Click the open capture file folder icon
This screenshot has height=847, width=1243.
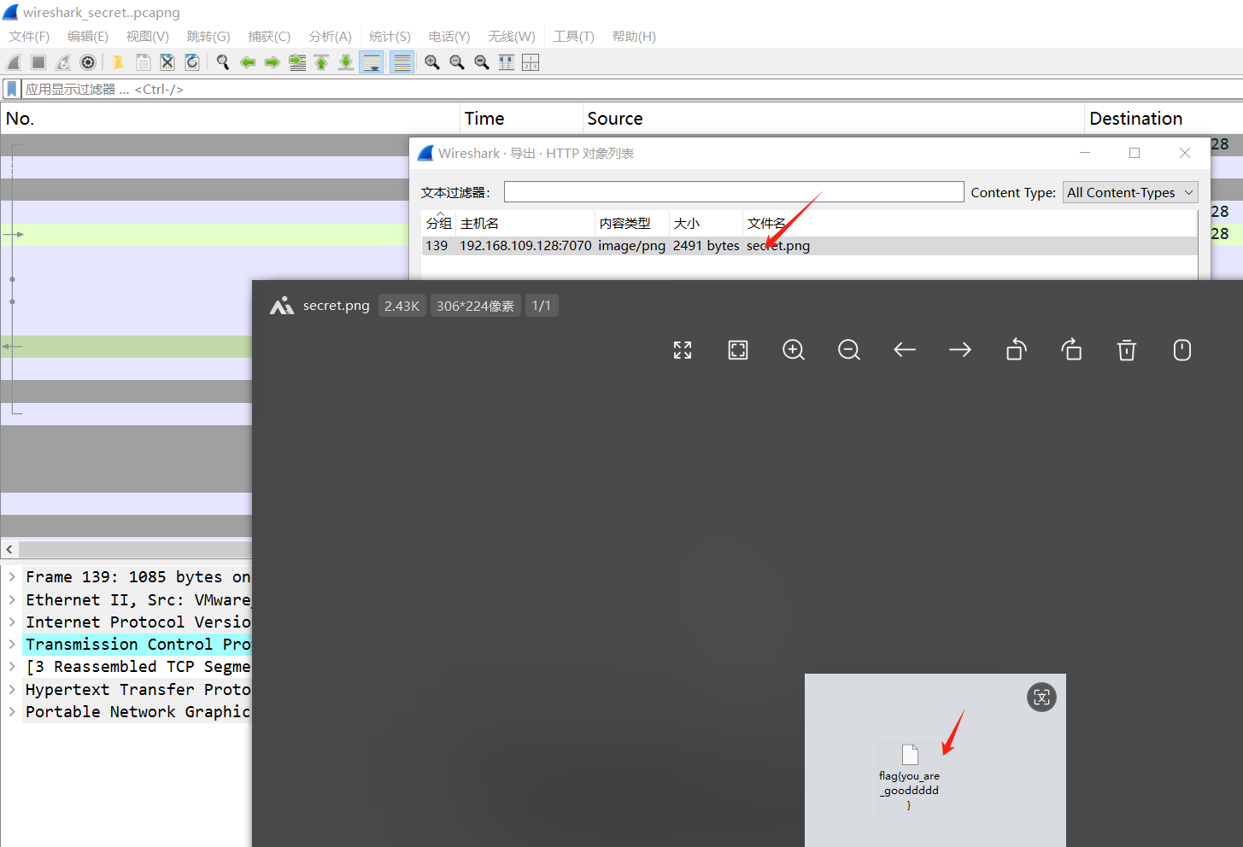pyautogui.click(x=118, y=62)
